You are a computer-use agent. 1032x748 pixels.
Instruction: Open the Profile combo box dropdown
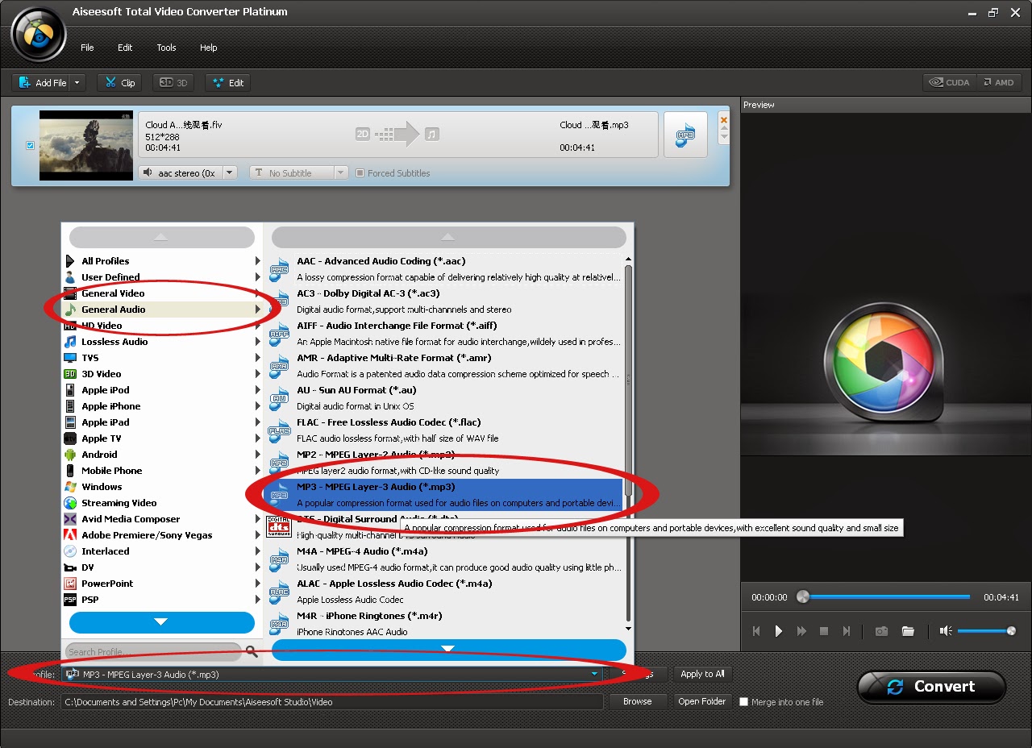coord(594,674)
